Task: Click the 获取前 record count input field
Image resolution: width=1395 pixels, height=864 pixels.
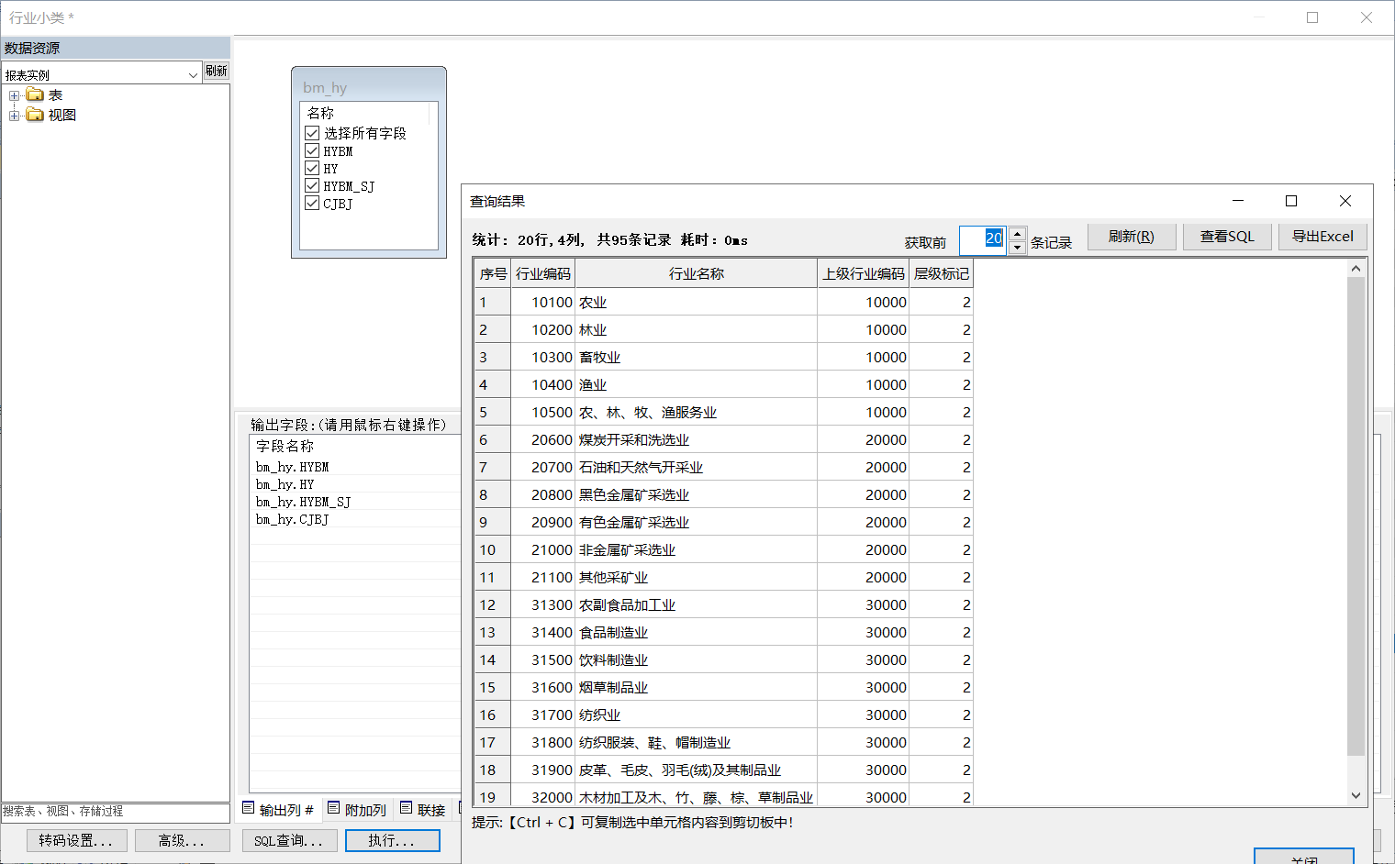Action: point(981,239)
